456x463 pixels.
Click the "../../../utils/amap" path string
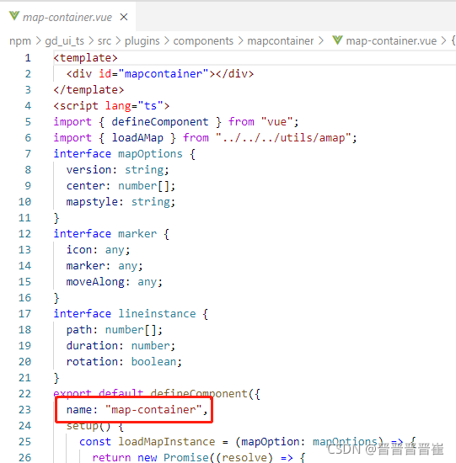[x=283, y=138]
